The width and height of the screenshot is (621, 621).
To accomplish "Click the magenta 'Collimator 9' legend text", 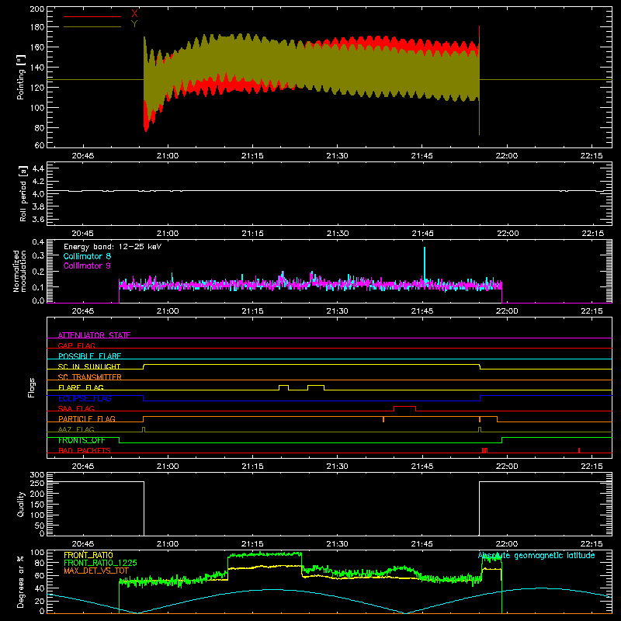I will pos(87,265).
